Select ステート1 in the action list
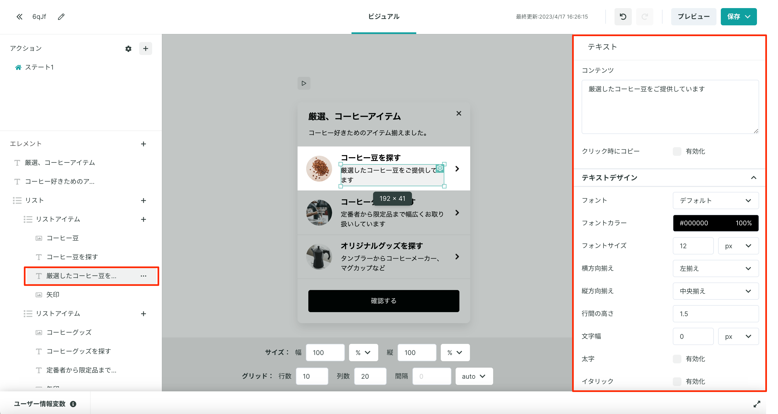 (x=39, y=67)
